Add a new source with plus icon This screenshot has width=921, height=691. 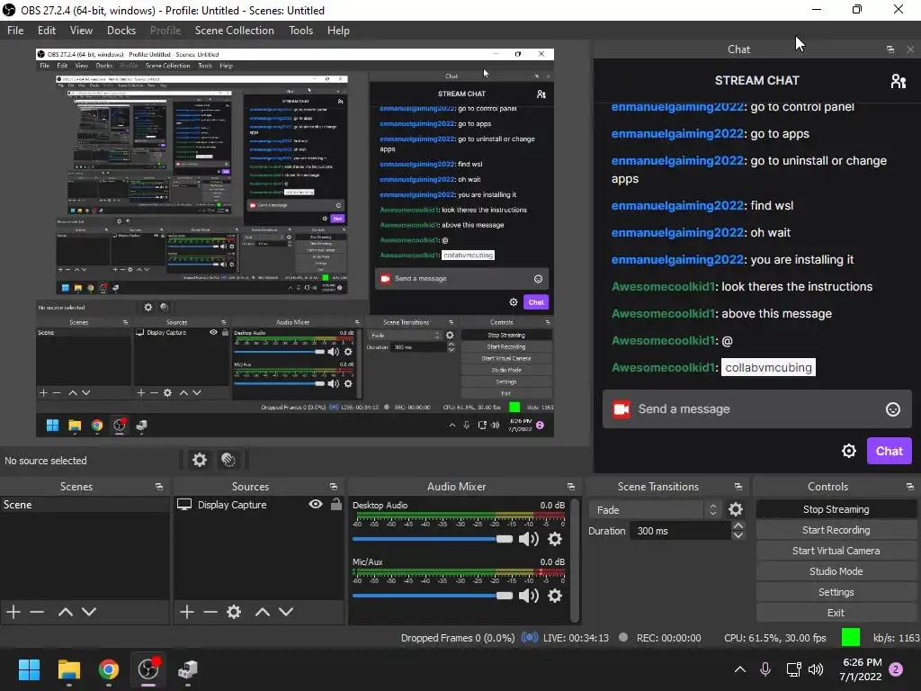[187, 612]
